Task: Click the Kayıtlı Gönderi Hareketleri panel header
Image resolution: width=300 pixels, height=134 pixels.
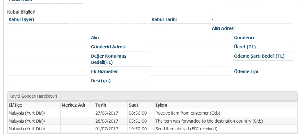Action: point(152,96)
